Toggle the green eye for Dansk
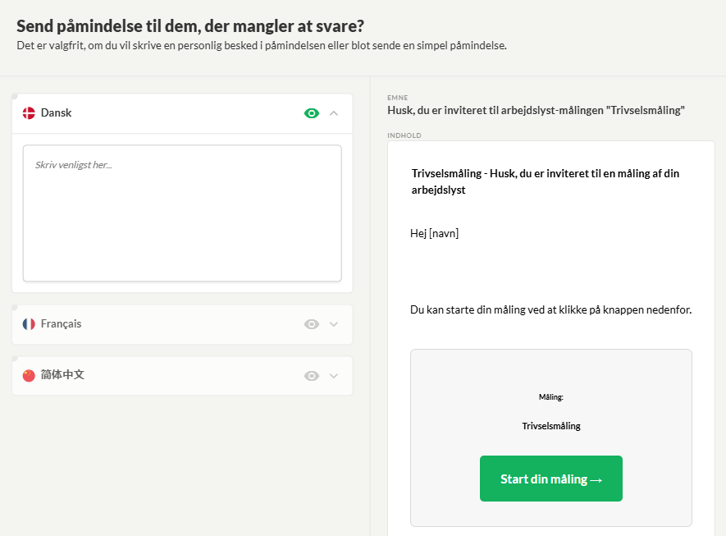726x536 pixels. [312, 113]
